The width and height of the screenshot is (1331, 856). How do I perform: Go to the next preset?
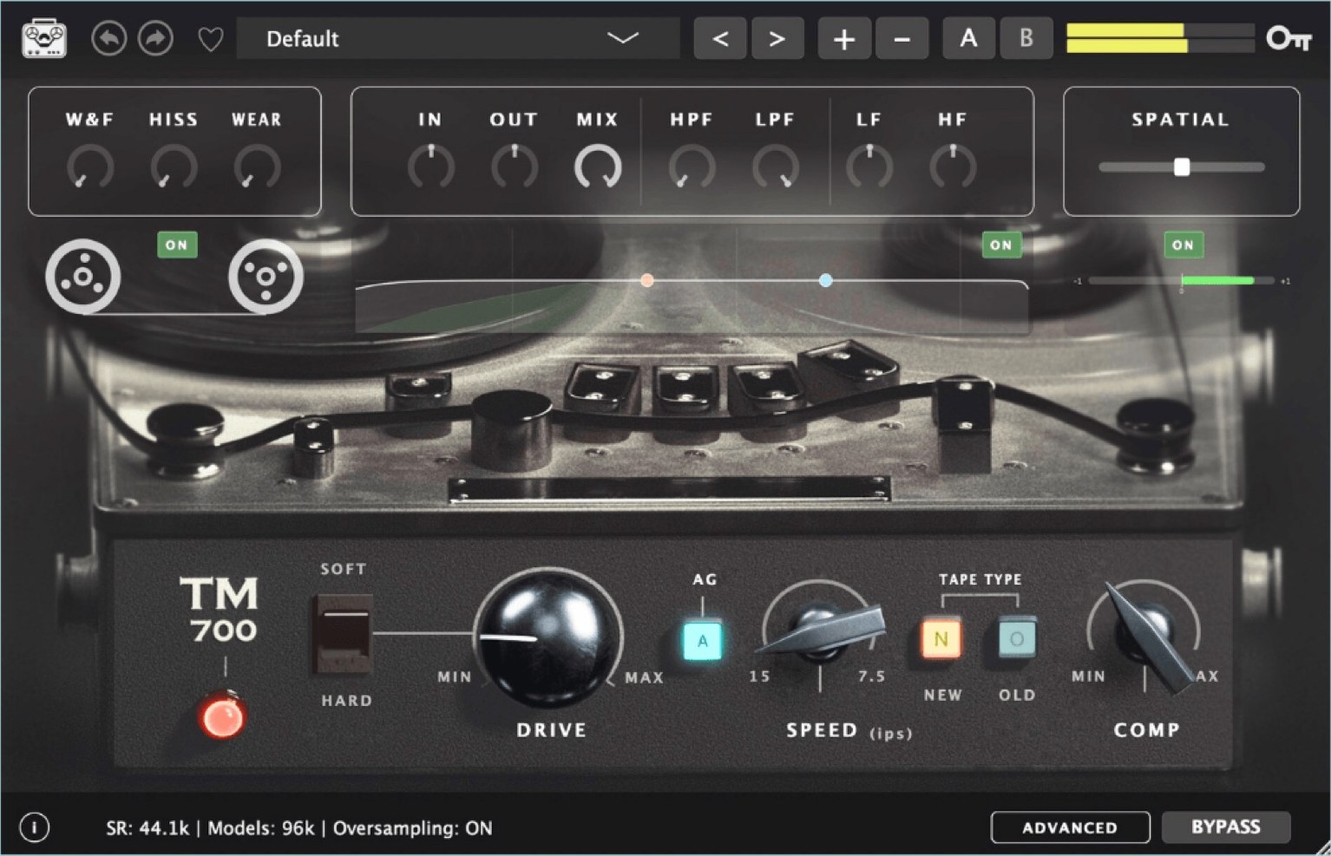coord(777,39)
